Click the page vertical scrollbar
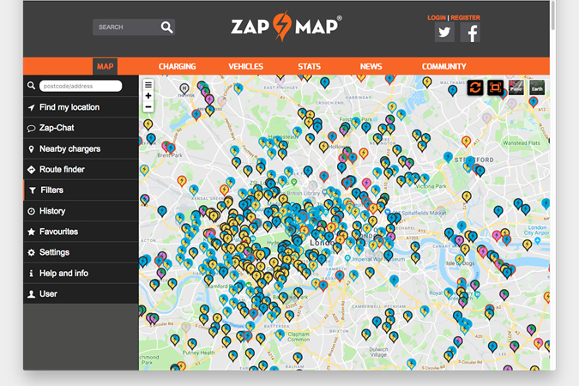 552,15
